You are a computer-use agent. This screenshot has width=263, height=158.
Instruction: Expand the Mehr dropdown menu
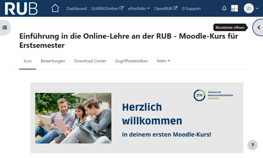point(164,61)
